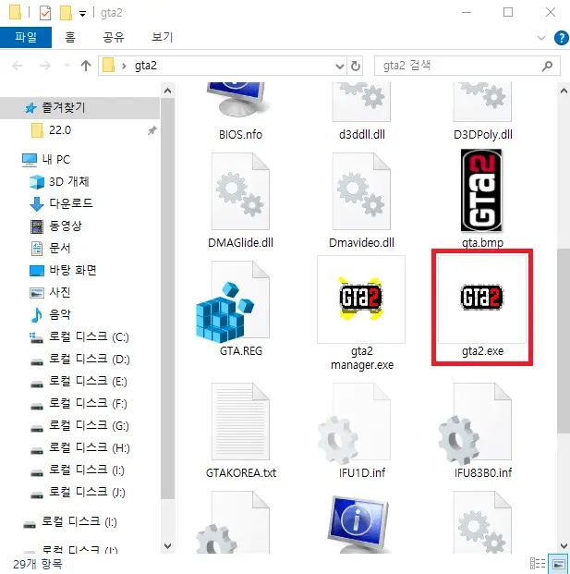
Task: Select the IFU83B0.inf file icon
Action: [475, 423]
